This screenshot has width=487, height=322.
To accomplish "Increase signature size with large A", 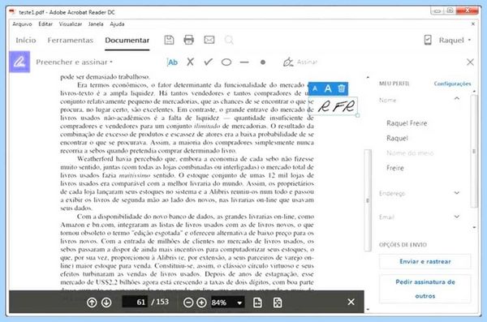I will tap(328, 88).
